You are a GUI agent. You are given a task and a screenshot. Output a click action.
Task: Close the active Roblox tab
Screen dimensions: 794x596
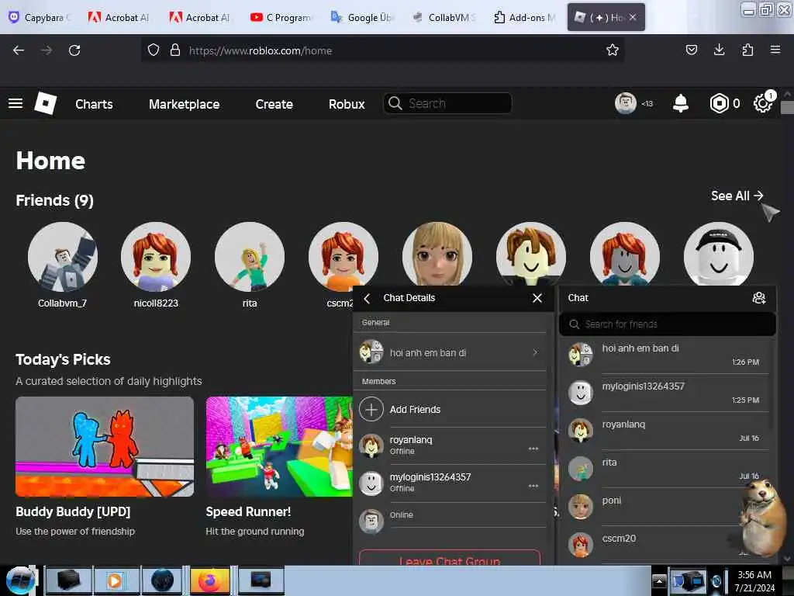click(633, 17)
